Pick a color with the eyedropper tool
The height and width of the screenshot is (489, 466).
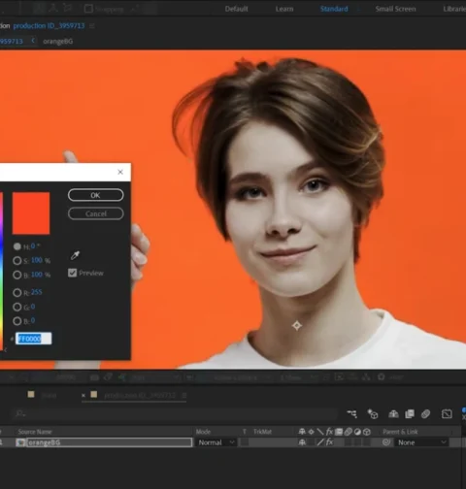tap(75, 255)
